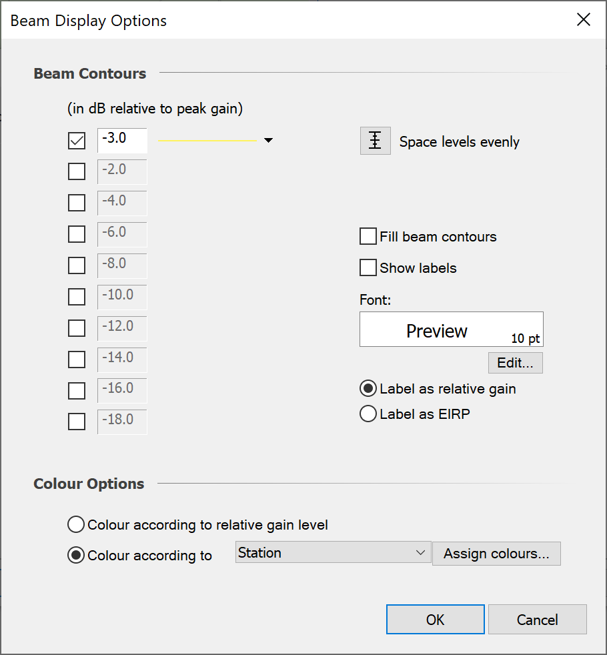Select Colour according to relative gain level

click(76, 524)
